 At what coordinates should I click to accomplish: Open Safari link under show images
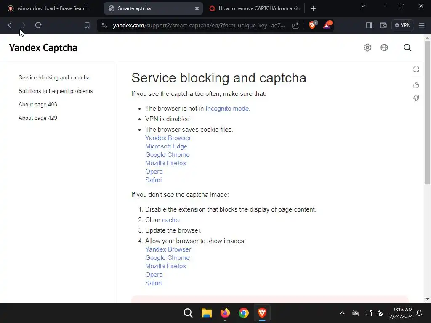(x=153, y=283)
